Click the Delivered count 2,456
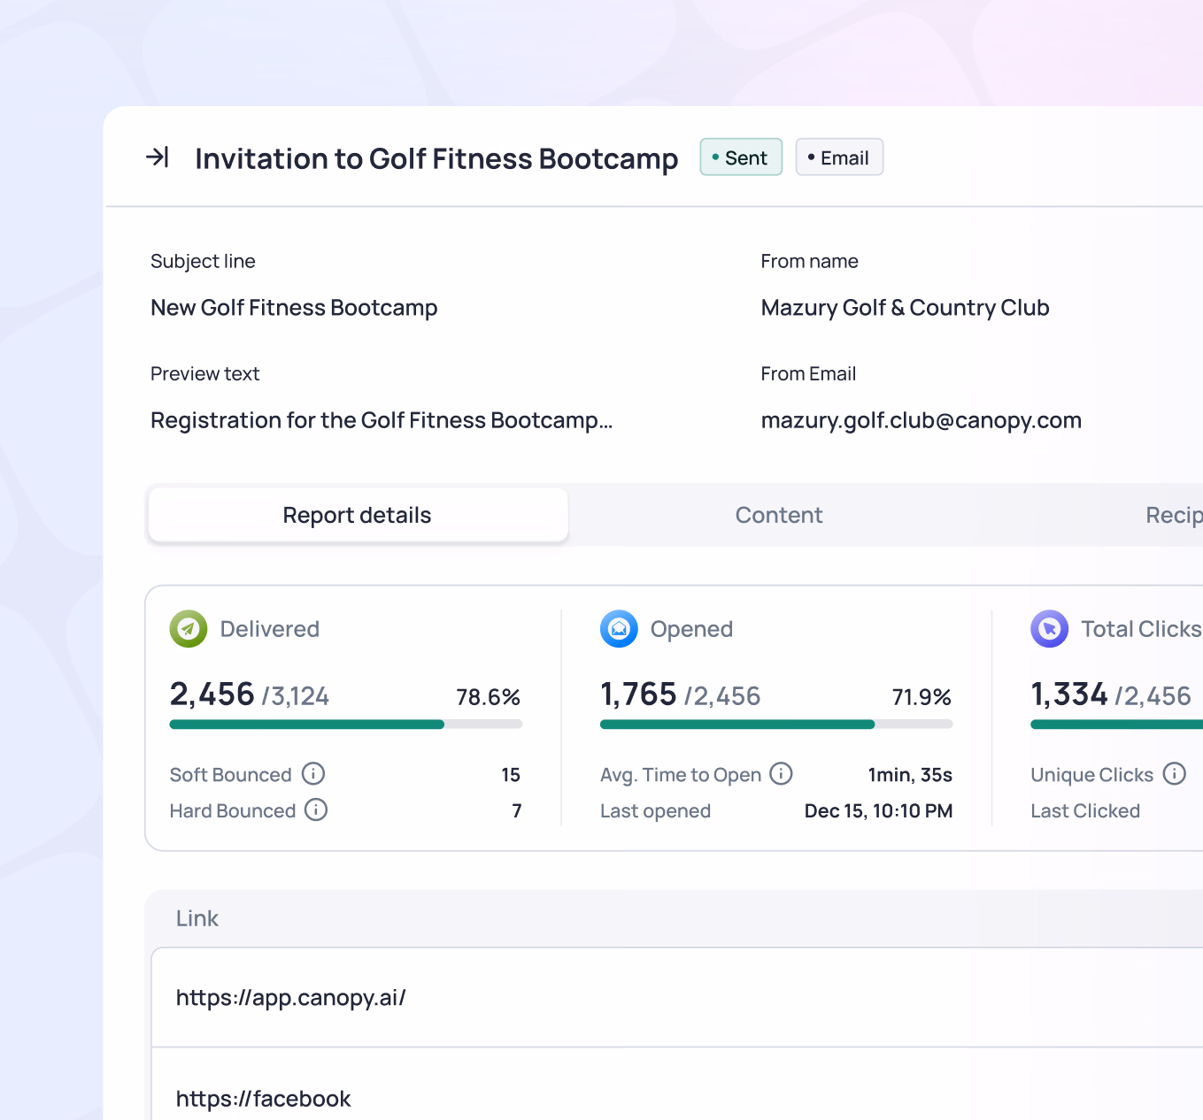Viewport: 1203px width, 1120px height. pos(212,694)
